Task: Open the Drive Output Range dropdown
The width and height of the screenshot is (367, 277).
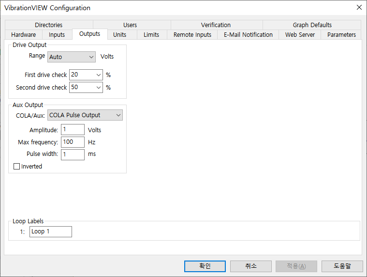Action: point(72,57)
